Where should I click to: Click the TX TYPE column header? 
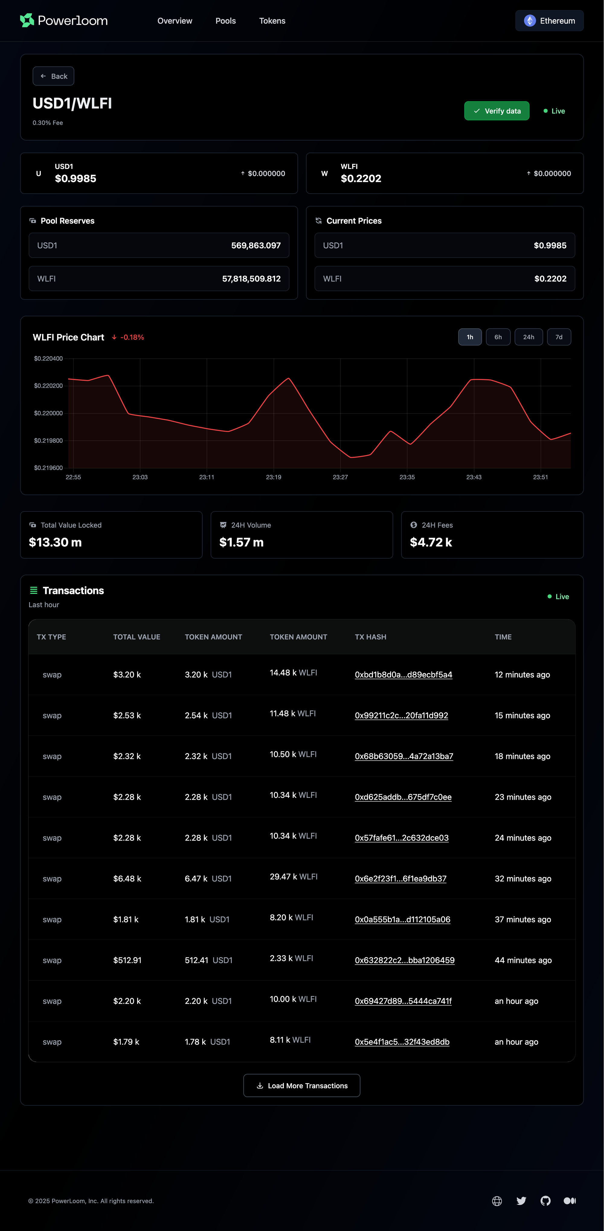point(52,637)
